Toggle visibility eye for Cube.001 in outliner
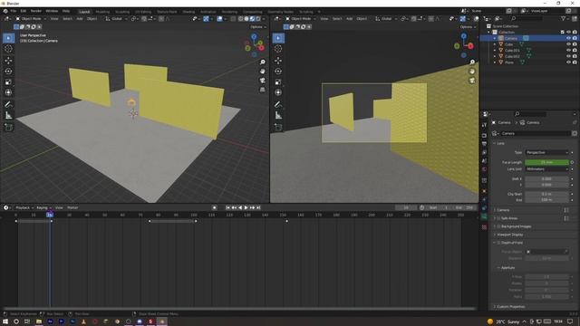This screenshot has width=580, height=326. (568, 51)
